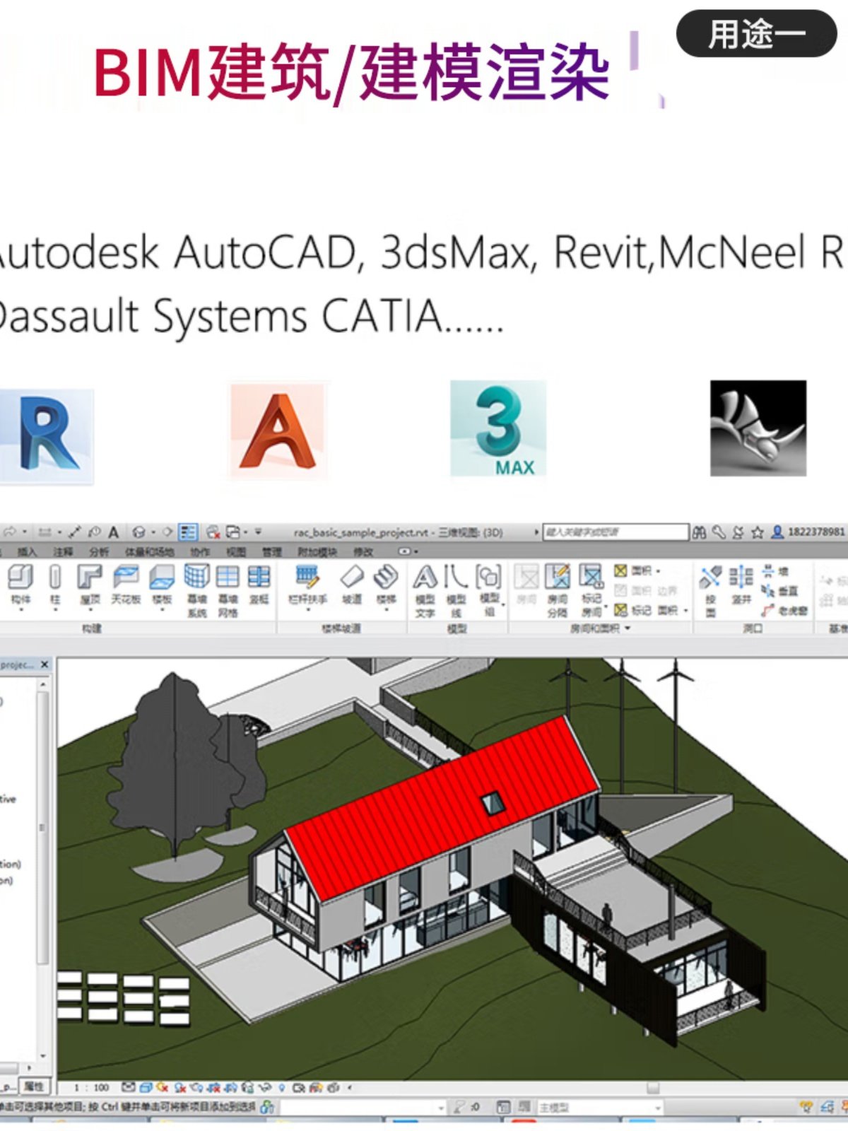Click the binoculars search icon
Image resolution: width=848 pixels, height=1131 pixels.
coord(699,532)
